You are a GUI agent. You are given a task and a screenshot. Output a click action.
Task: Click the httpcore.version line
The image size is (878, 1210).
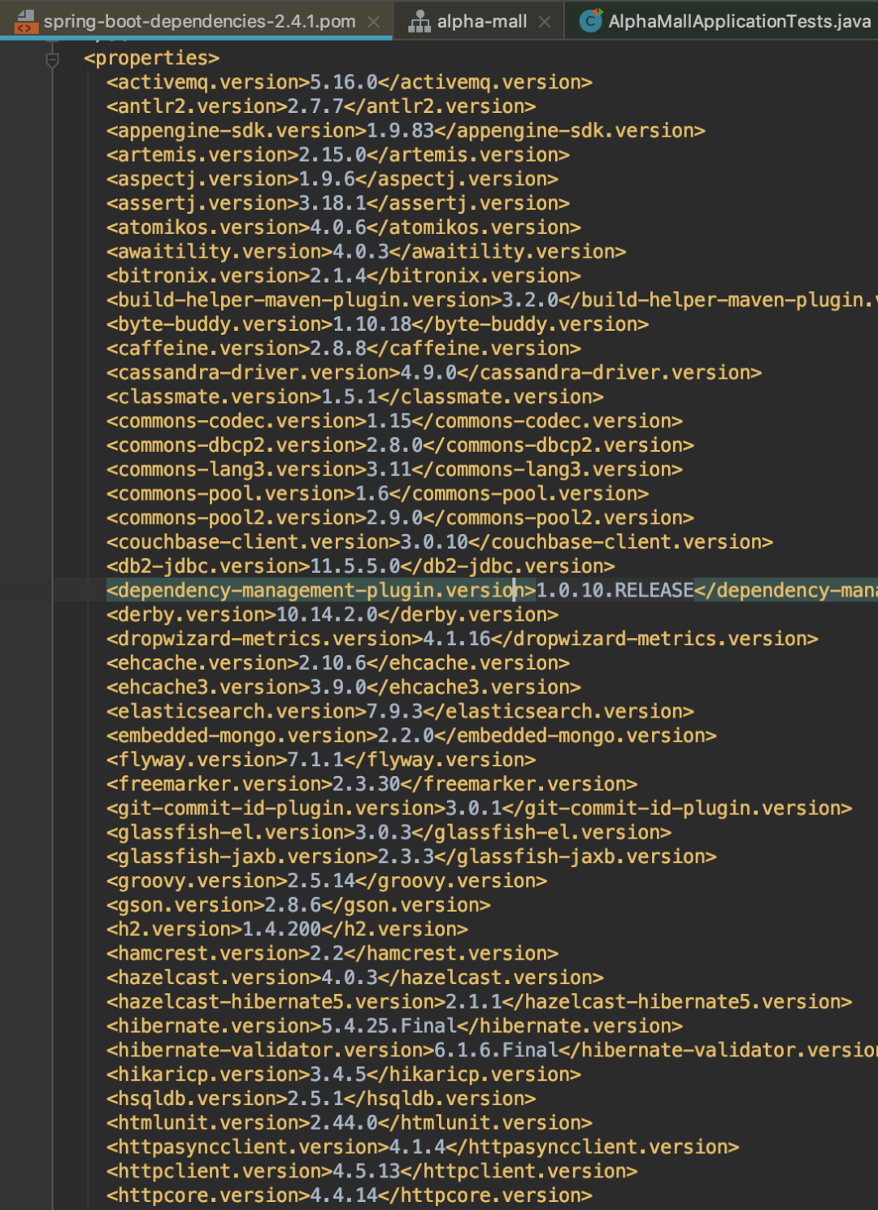(348, 1195)
